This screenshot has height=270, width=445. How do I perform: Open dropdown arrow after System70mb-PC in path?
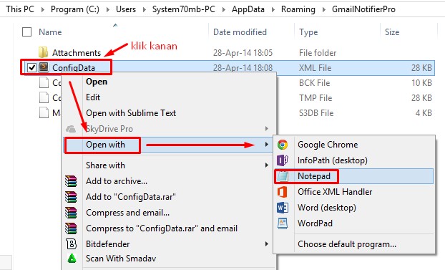pyautogui.click(x=224, y=9)
